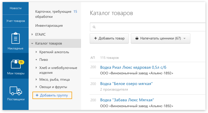Screen dimensions: 208x113
Task: Click the printer icon on Напечатать ценники
Action: coord(137,38)
